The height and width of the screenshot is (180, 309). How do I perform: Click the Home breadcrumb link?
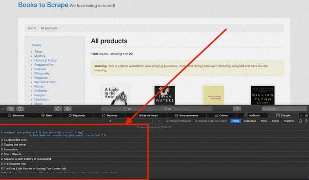(x=32, y=28)
